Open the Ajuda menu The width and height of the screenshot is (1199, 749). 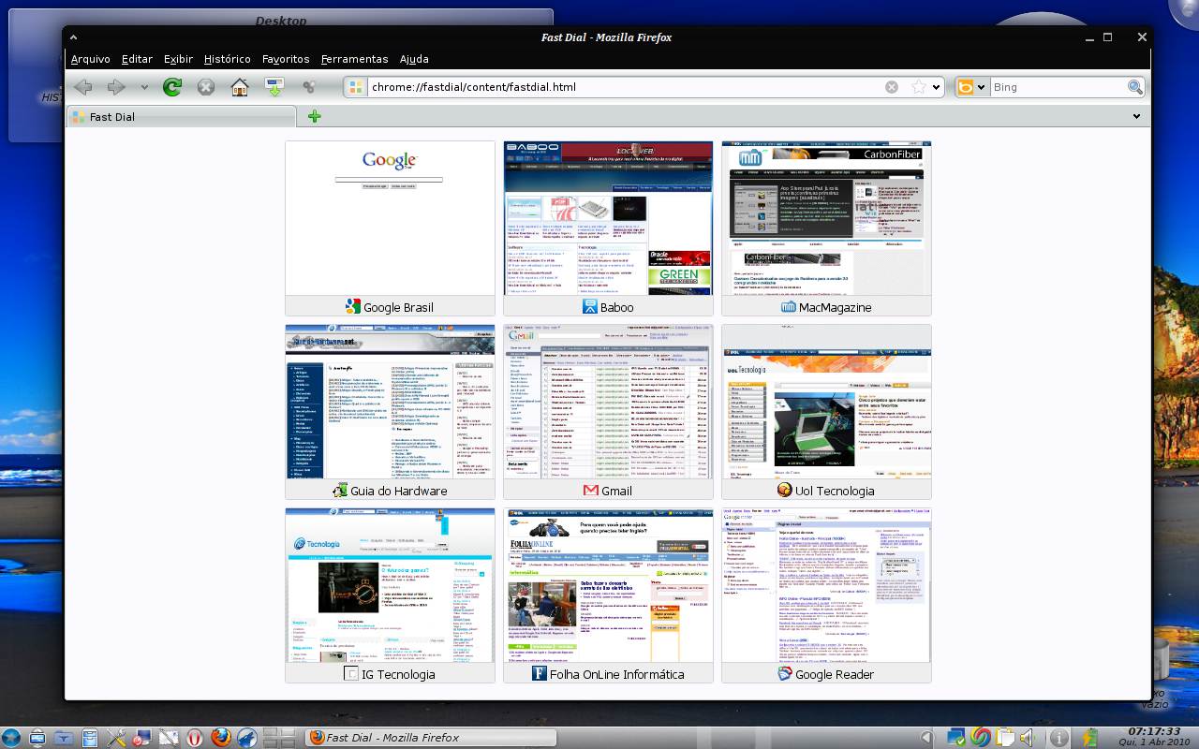414,59
